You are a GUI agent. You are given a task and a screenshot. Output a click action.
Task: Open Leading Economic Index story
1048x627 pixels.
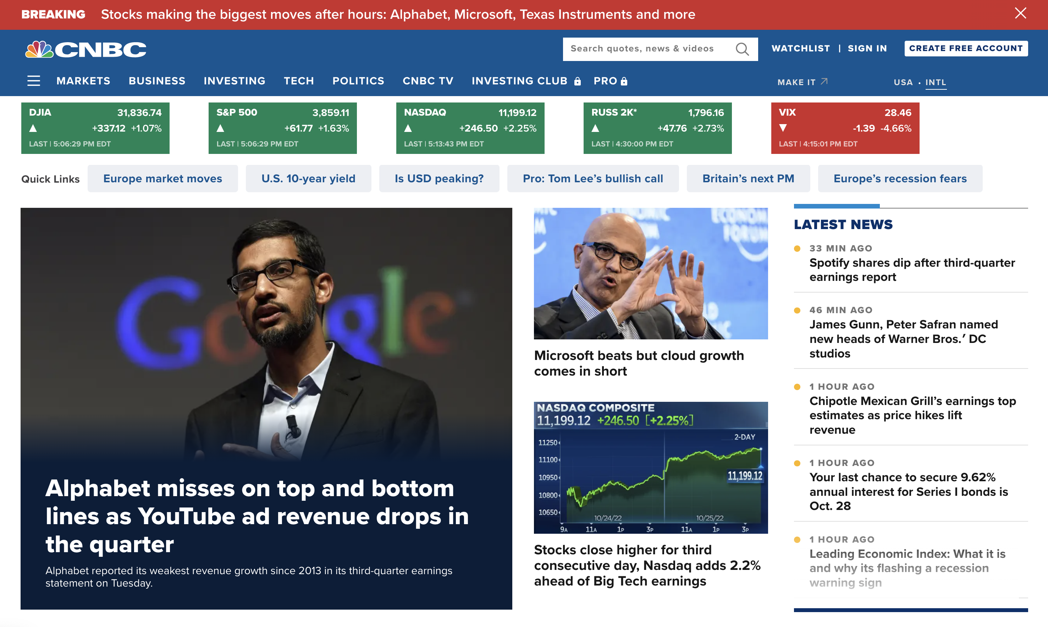click(907, 568)
